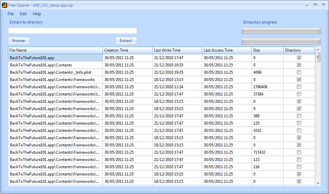Sort by Last Write Time column header
This screenshot has width=329, height=194.
coord(177,50)
